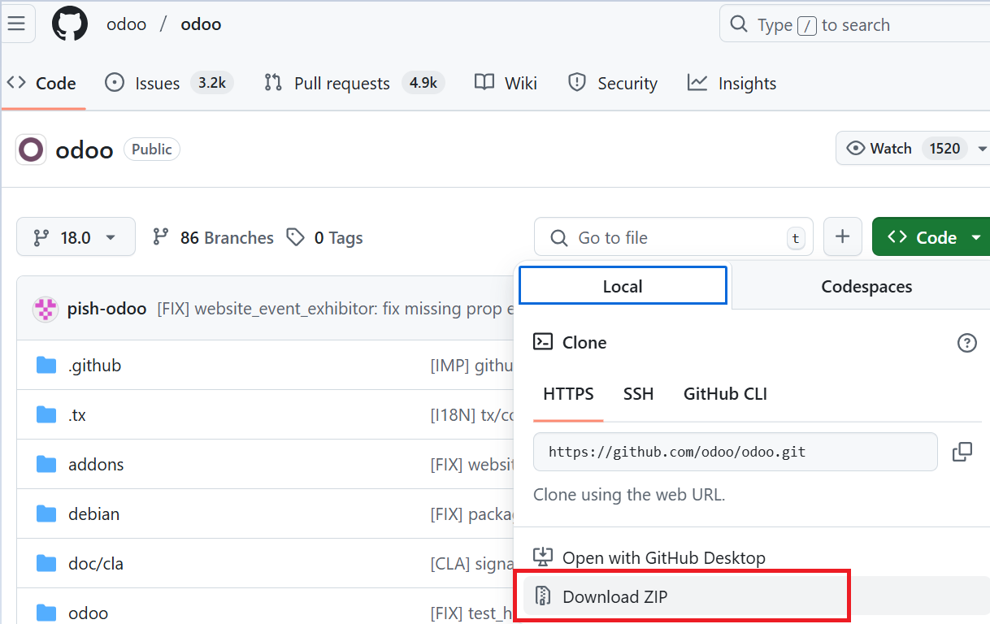Click the [CLA] commit message for doc/cla
Screen dimensions: 990x624
[471, 564]
